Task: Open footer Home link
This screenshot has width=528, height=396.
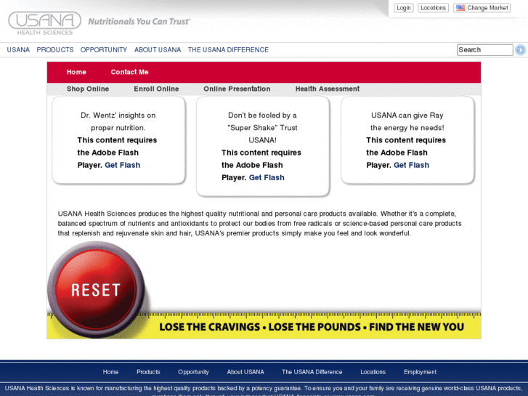Action: pos(110,372)
